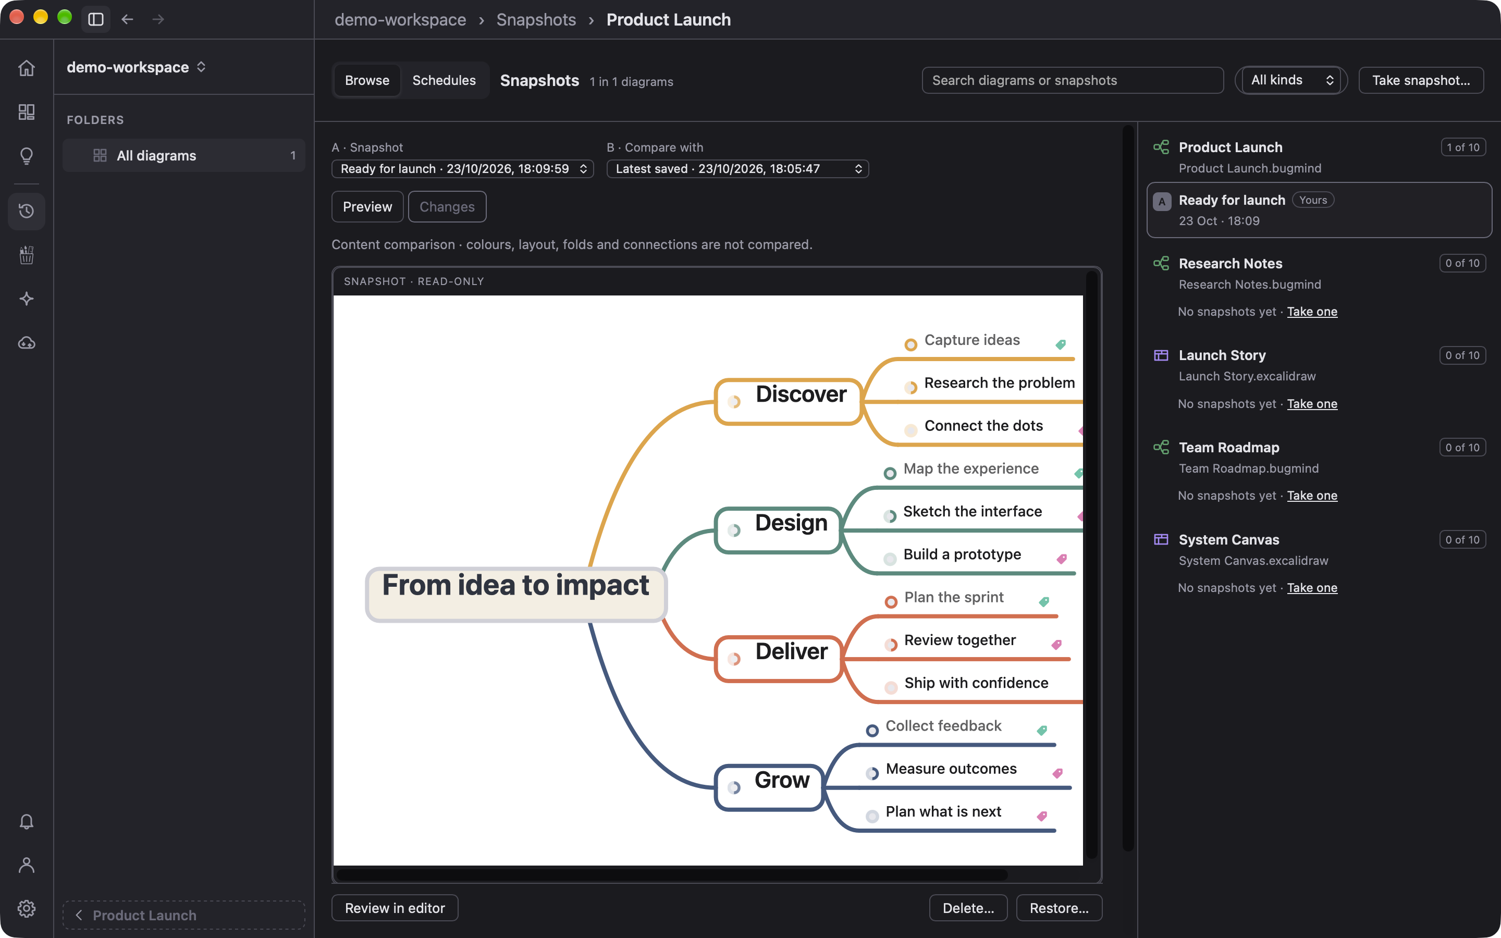Toggle the Design node progress circle
Viewport: 1501px width, 938px height.
(x=734, y=530)
